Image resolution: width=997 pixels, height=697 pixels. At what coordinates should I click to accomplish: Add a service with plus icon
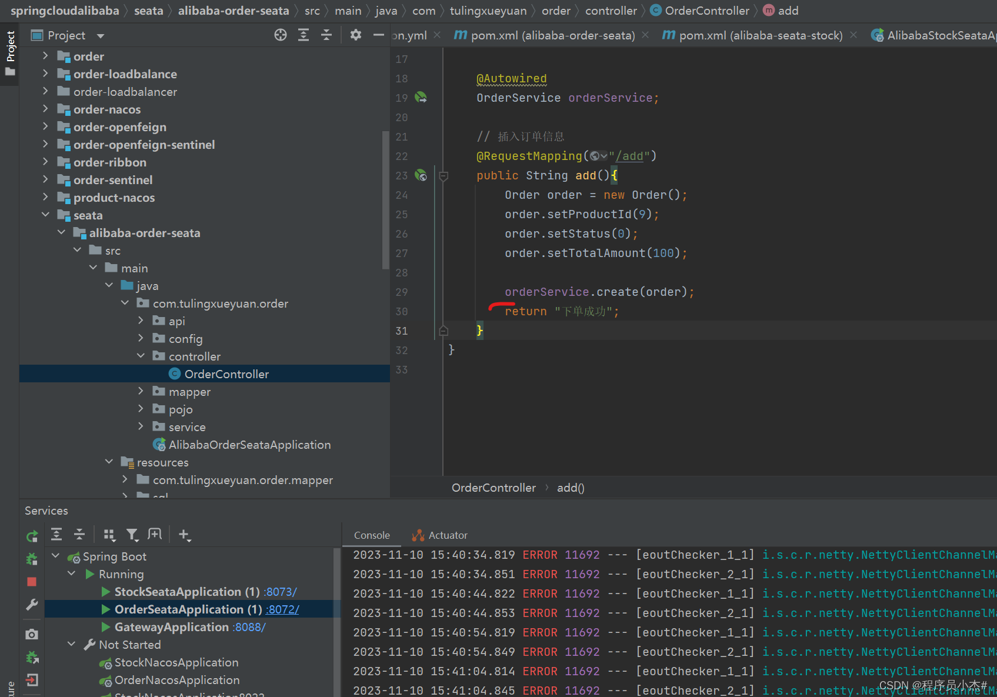coord(185,535)
